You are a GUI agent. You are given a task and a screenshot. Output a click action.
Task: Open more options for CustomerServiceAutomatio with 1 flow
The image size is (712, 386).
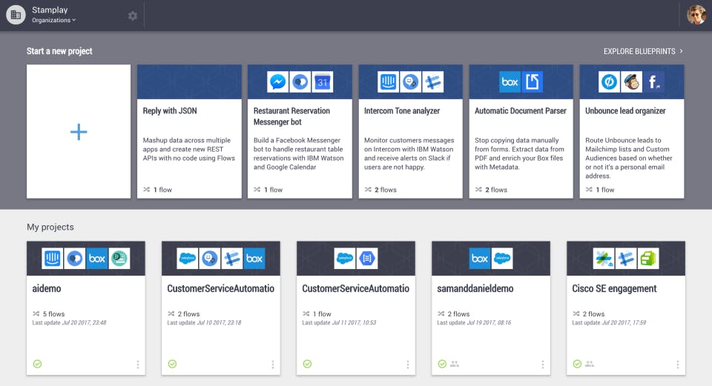click(408, 365)
